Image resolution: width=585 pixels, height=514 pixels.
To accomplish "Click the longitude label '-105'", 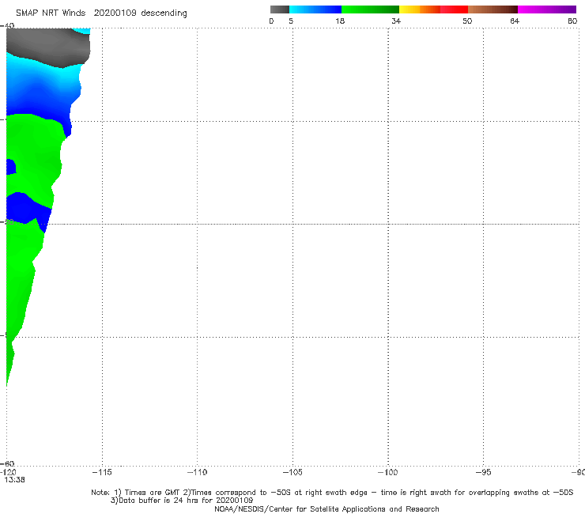I will [x=292, y=472].
